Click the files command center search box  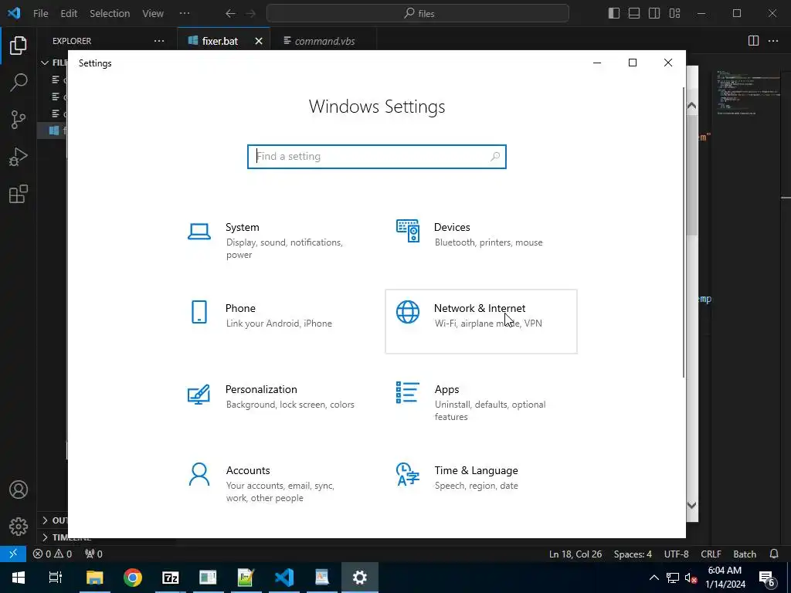pyautogui.click(x=418, y=14)
